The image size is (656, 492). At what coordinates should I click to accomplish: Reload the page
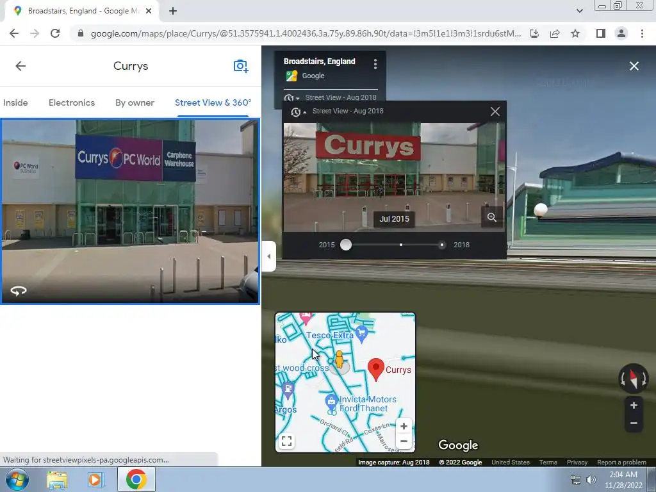(55, 33)
